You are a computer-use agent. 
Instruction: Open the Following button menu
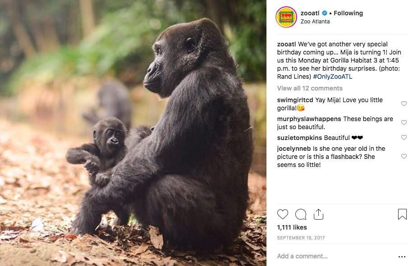coord(348,13)
